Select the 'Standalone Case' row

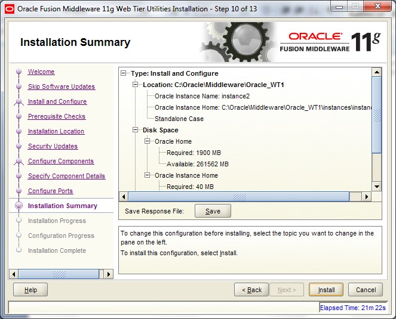[x=179, y=119]
